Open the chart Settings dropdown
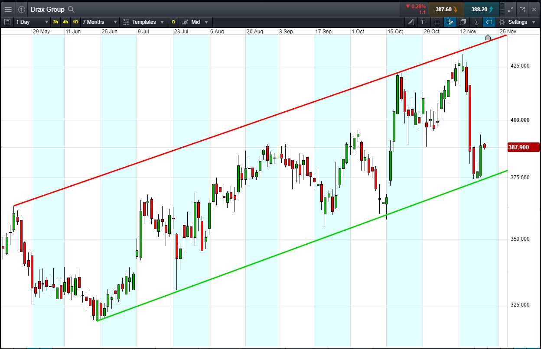This screenshot has height=349, width=541. click(x=518, y=22)
